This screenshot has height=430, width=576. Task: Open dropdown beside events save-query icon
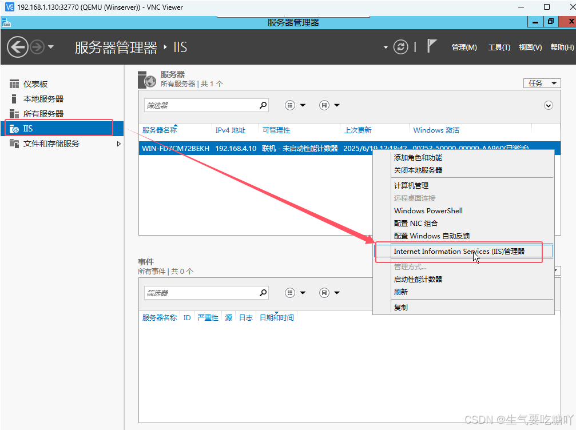click(x=337, y=293)
